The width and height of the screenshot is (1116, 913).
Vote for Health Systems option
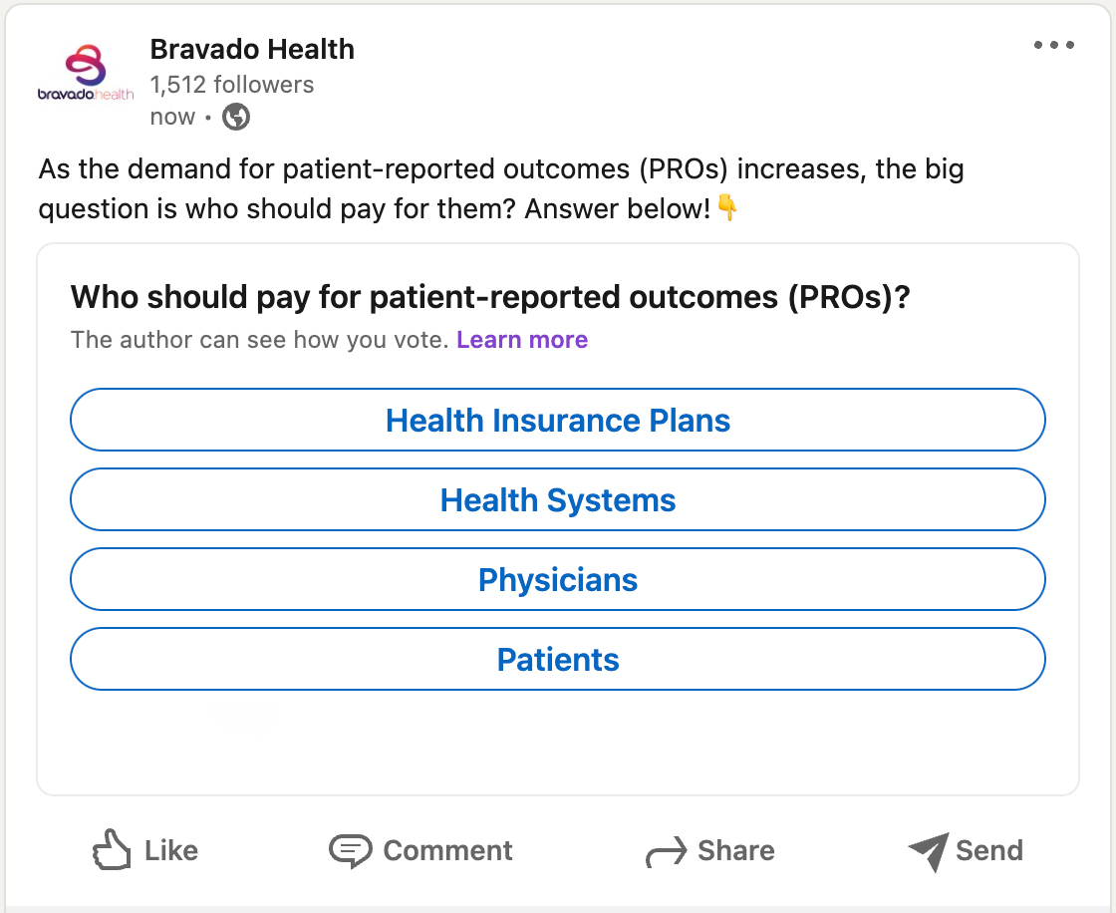558,499
